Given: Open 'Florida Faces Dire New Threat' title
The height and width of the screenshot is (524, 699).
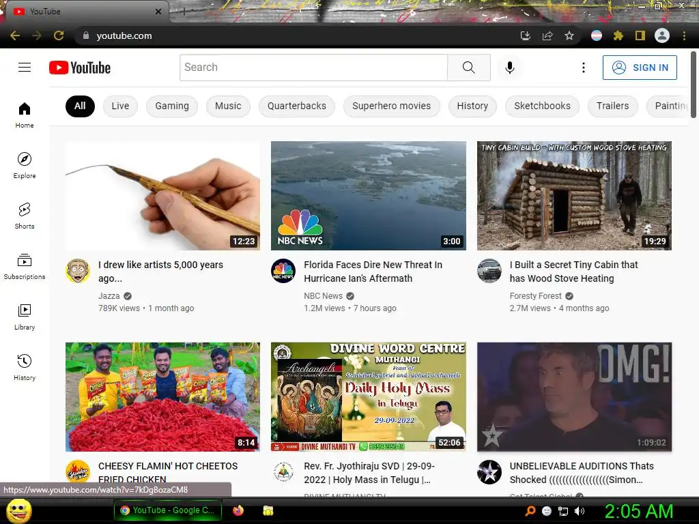Looking at the screenshot, I should [x=373, y=272].
